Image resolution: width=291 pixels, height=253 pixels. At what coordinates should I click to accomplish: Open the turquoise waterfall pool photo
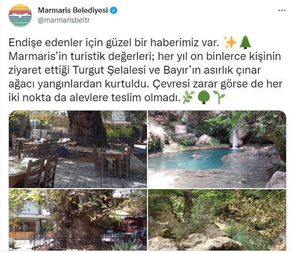(217, 149)
